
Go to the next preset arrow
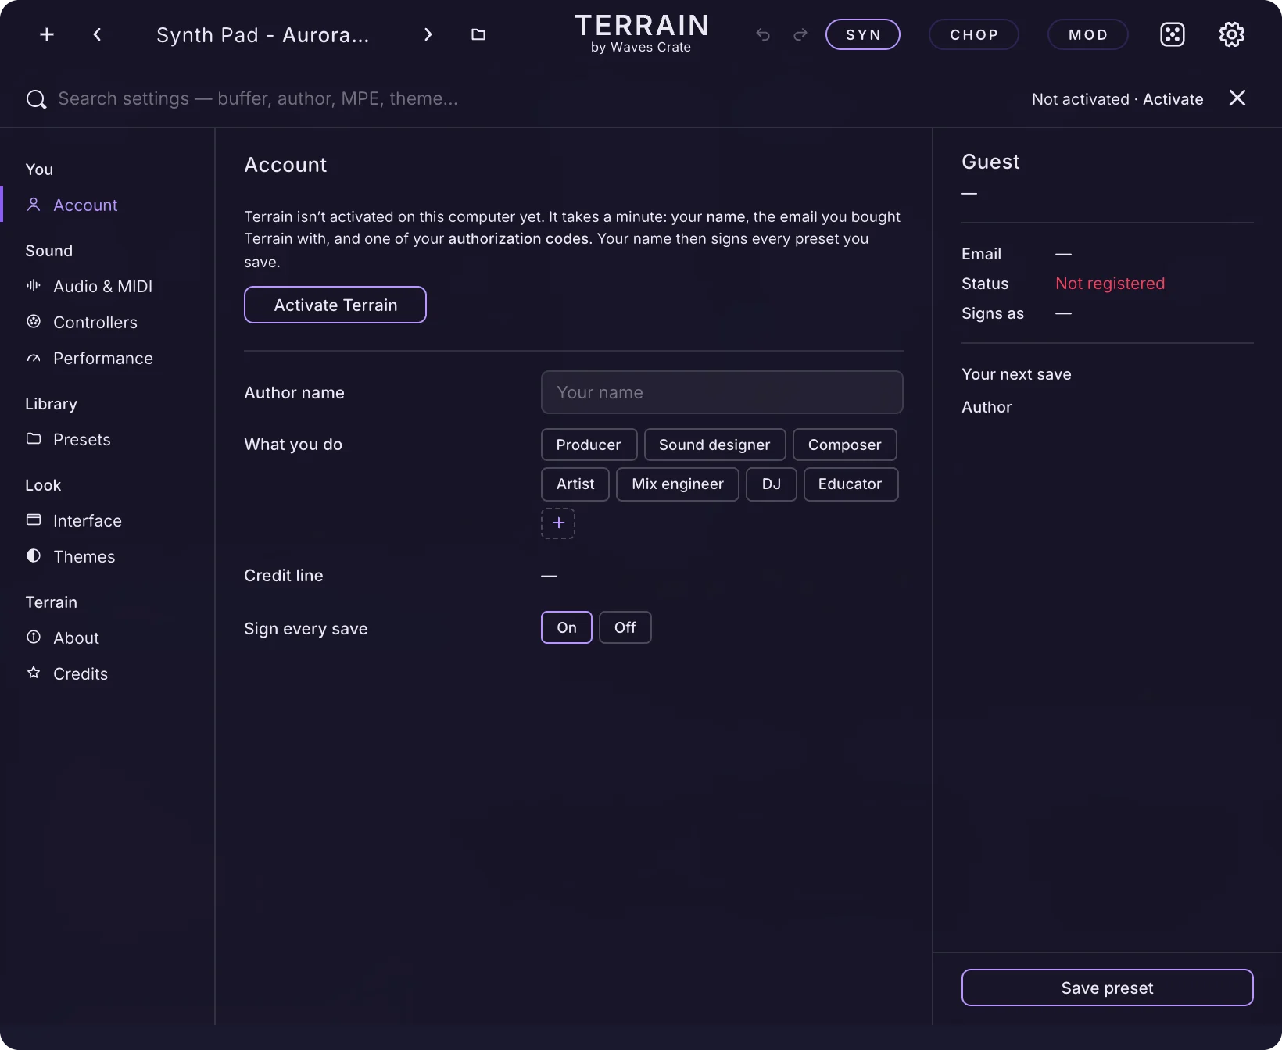click(428, 34)
